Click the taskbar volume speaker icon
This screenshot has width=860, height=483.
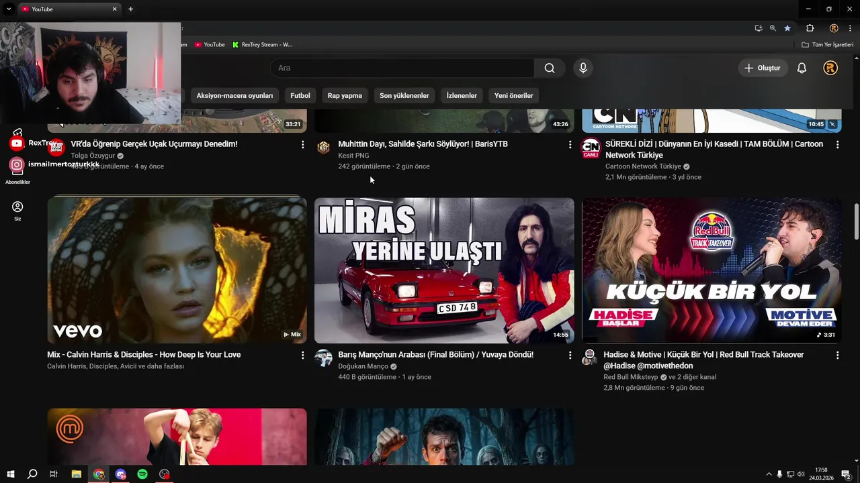pos(801,474)
